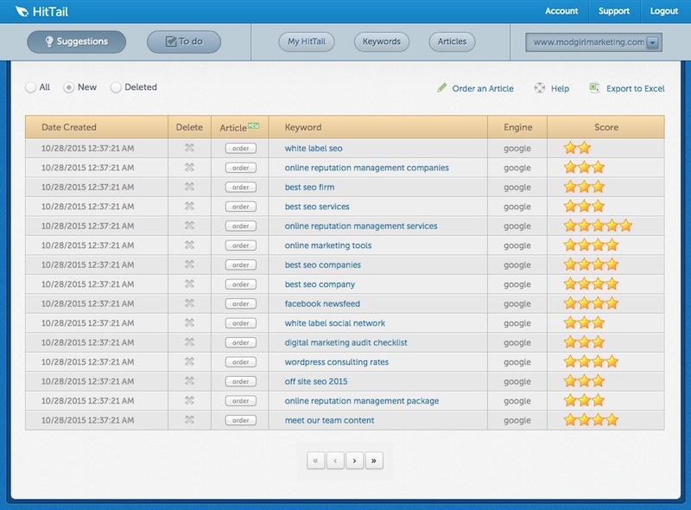The image size is (691, 510).
Task: Open the 'best seo services' keyword link
Action: [x=317, y=207]
